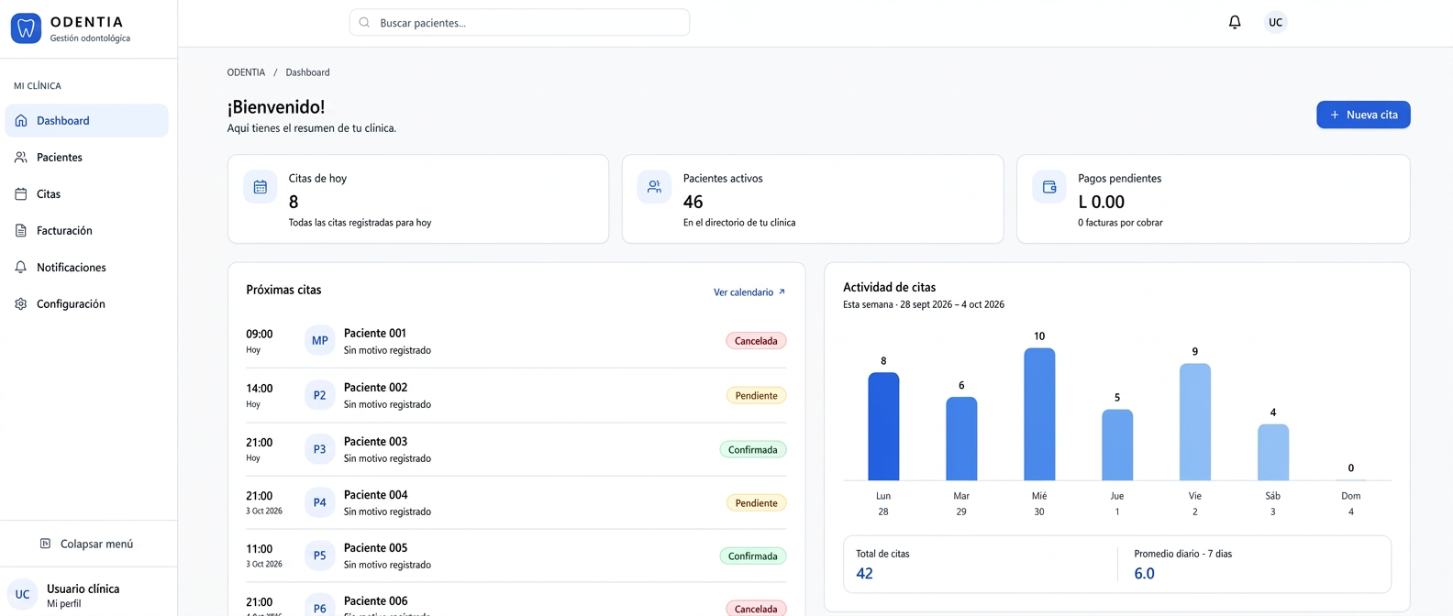Click Cancelada badge for Paciente 006
This screenshot has width=1453, height=616.
pos(756,609)
